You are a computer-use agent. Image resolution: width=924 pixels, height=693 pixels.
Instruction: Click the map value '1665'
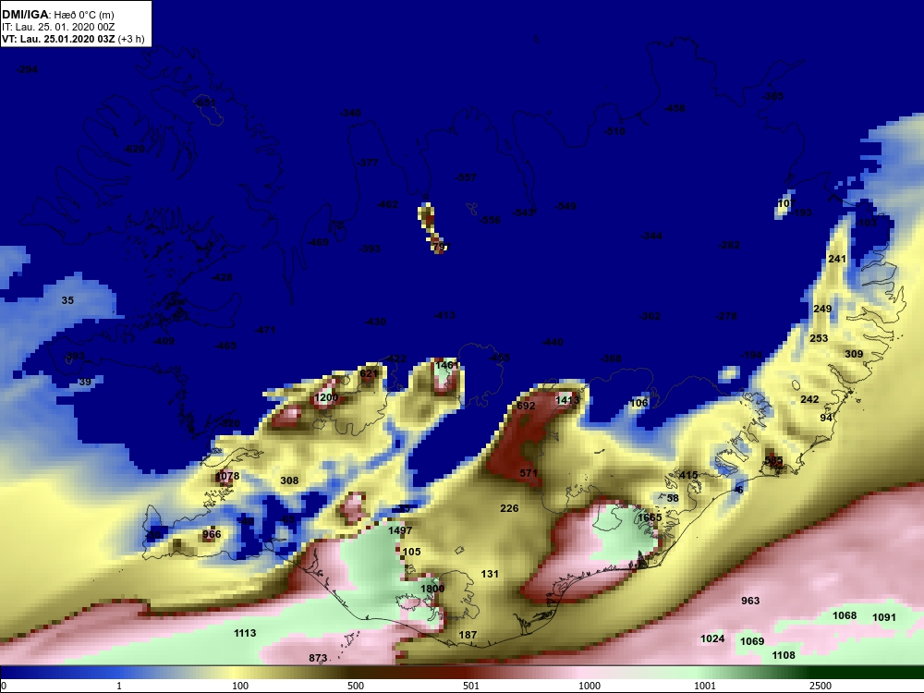pyautogui.click(x=650, y=517)
